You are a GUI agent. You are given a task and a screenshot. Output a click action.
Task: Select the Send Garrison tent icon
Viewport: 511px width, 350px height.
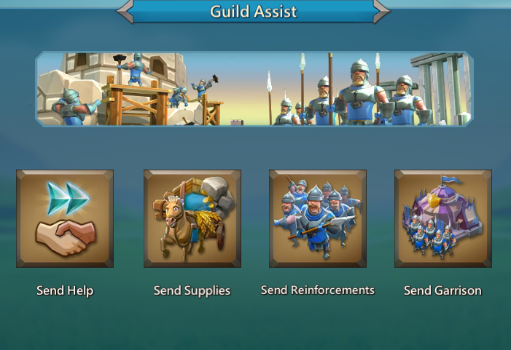[x=443, y=218]
